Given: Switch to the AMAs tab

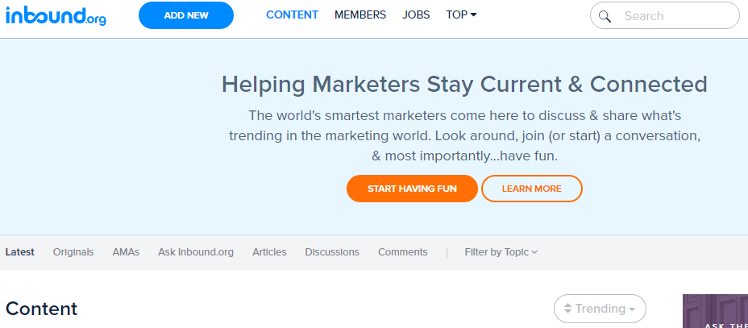Looking at the screenshot, I should pos(126,252).
